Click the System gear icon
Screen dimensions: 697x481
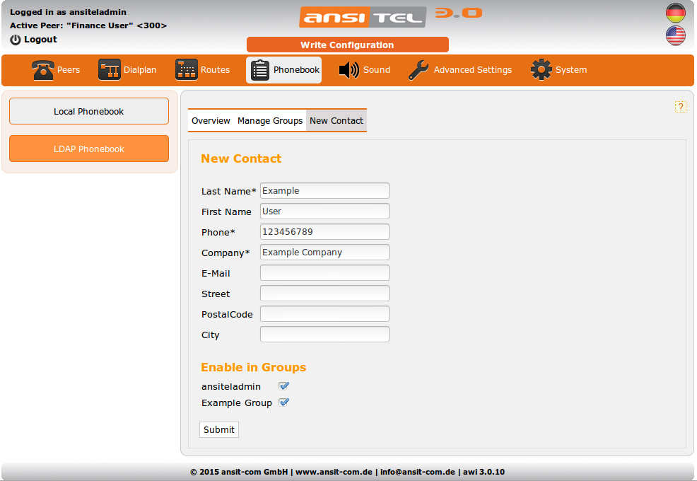click(x=541, y=70)
